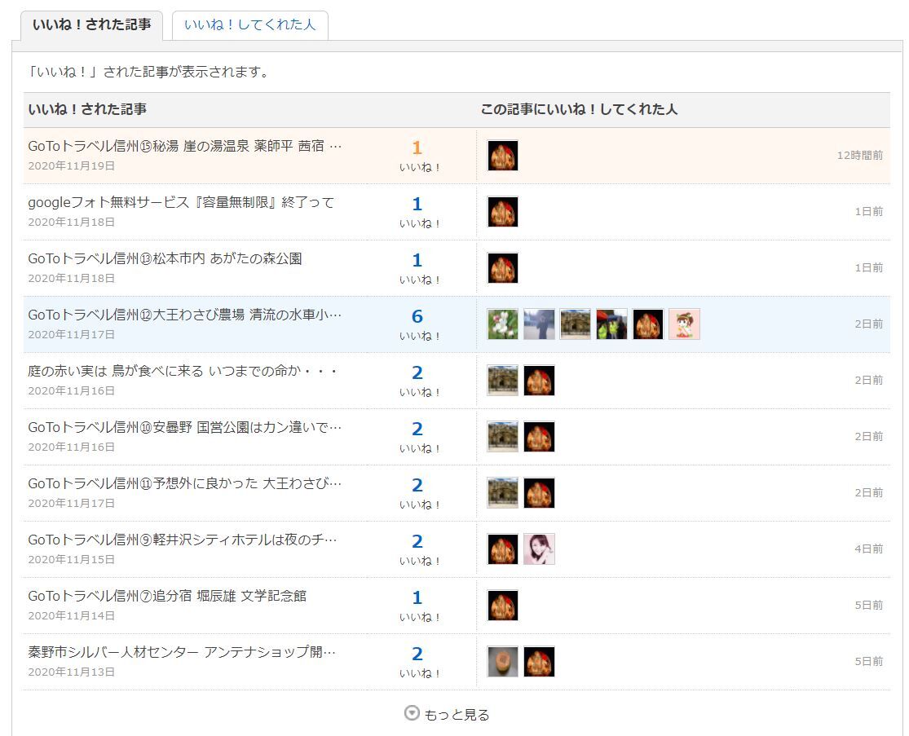Click the もっと見る link text

click(457, 715)
